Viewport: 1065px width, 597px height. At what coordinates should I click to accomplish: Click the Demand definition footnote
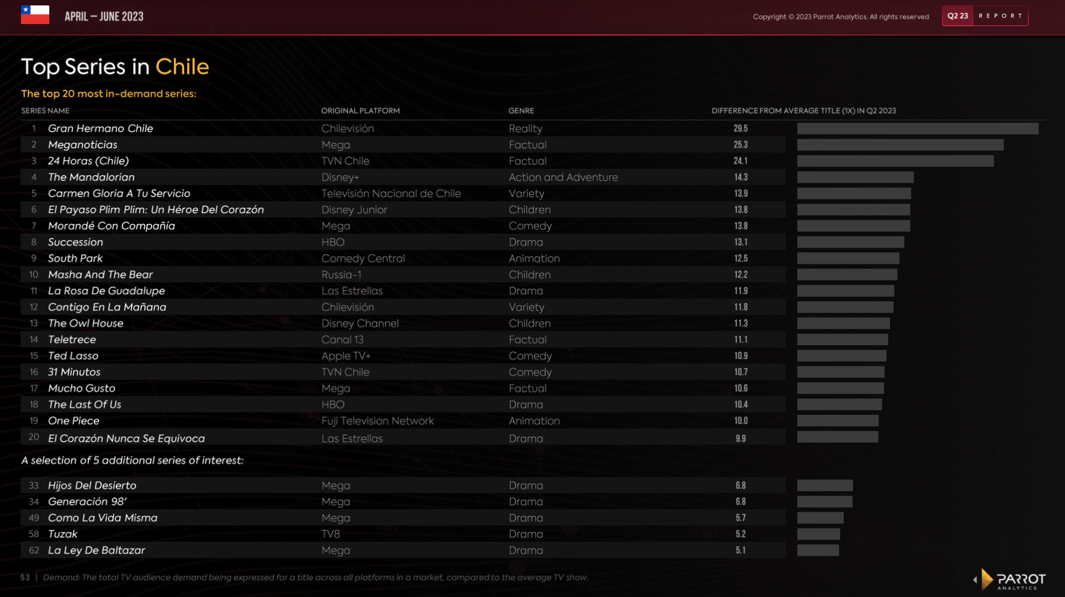click(x=316, y=577)
